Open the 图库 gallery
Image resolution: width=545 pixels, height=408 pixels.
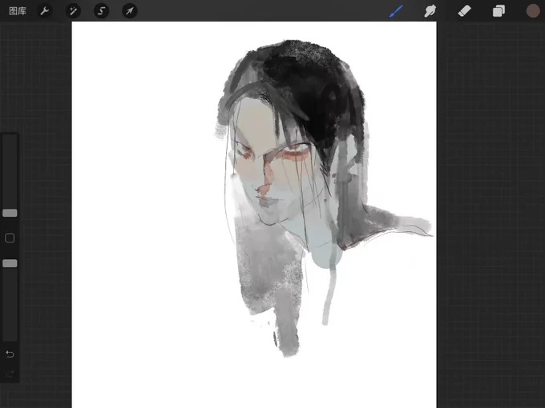18,11
